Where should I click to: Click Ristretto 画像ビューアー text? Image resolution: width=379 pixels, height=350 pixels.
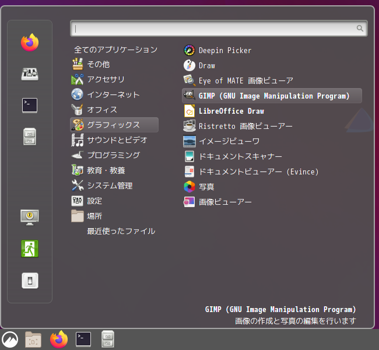(x=245, y=126)
